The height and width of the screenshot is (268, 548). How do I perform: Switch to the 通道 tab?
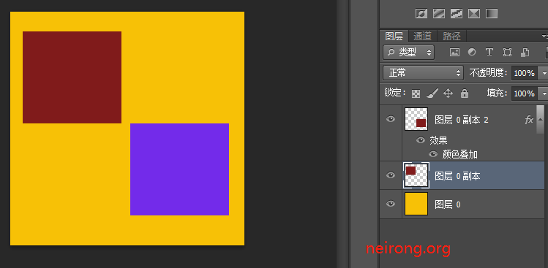pos(422,36)
